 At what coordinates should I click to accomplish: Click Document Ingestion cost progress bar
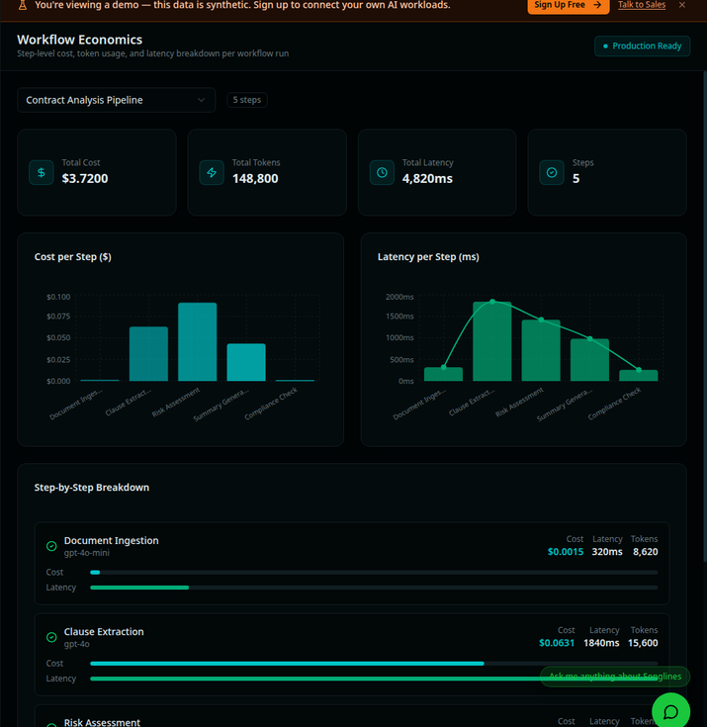point(374,573)
